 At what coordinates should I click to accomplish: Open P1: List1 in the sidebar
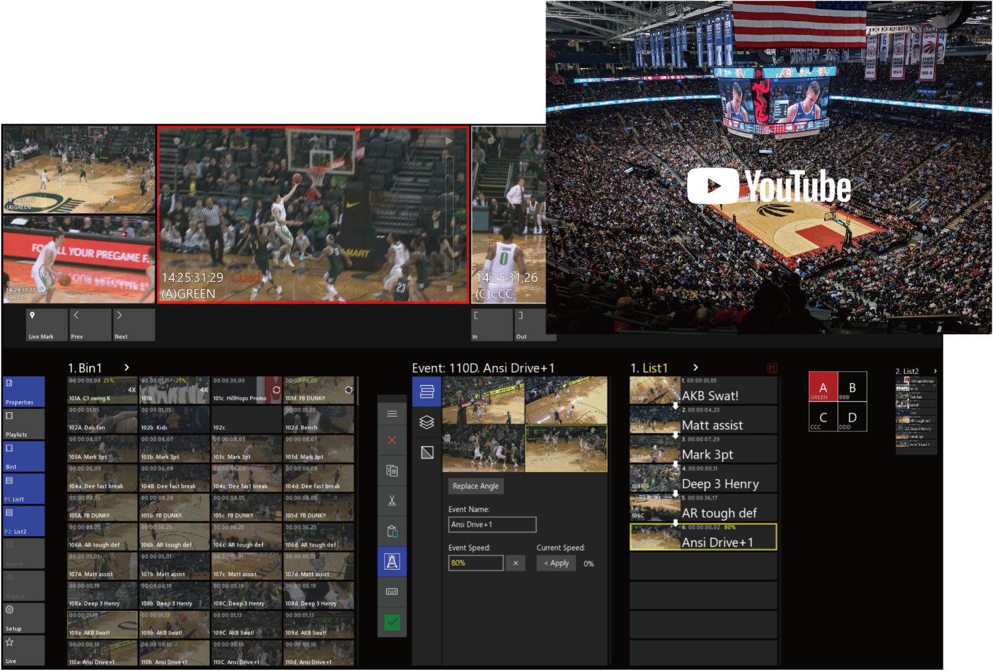[24, 489]
